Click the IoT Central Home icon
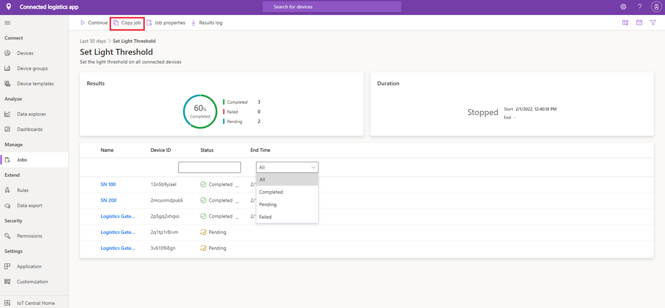The height and width of the screenshot is (308, 665). coord(8,303)
